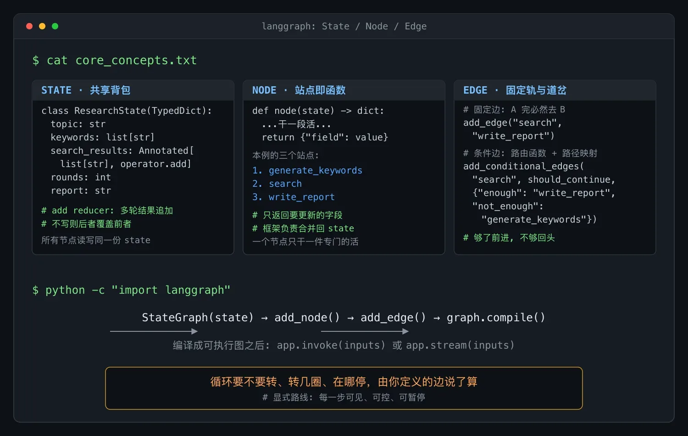Image resolution: width=688 pixels, height=436 pixels.
Task: Click the "app.stream(inputs)" text
Action: point(460,345)
